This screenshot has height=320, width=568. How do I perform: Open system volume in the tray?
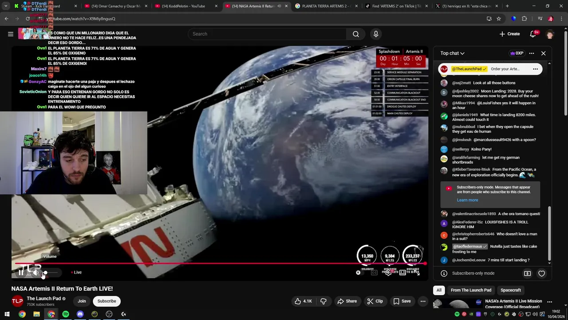coord(536,314)
